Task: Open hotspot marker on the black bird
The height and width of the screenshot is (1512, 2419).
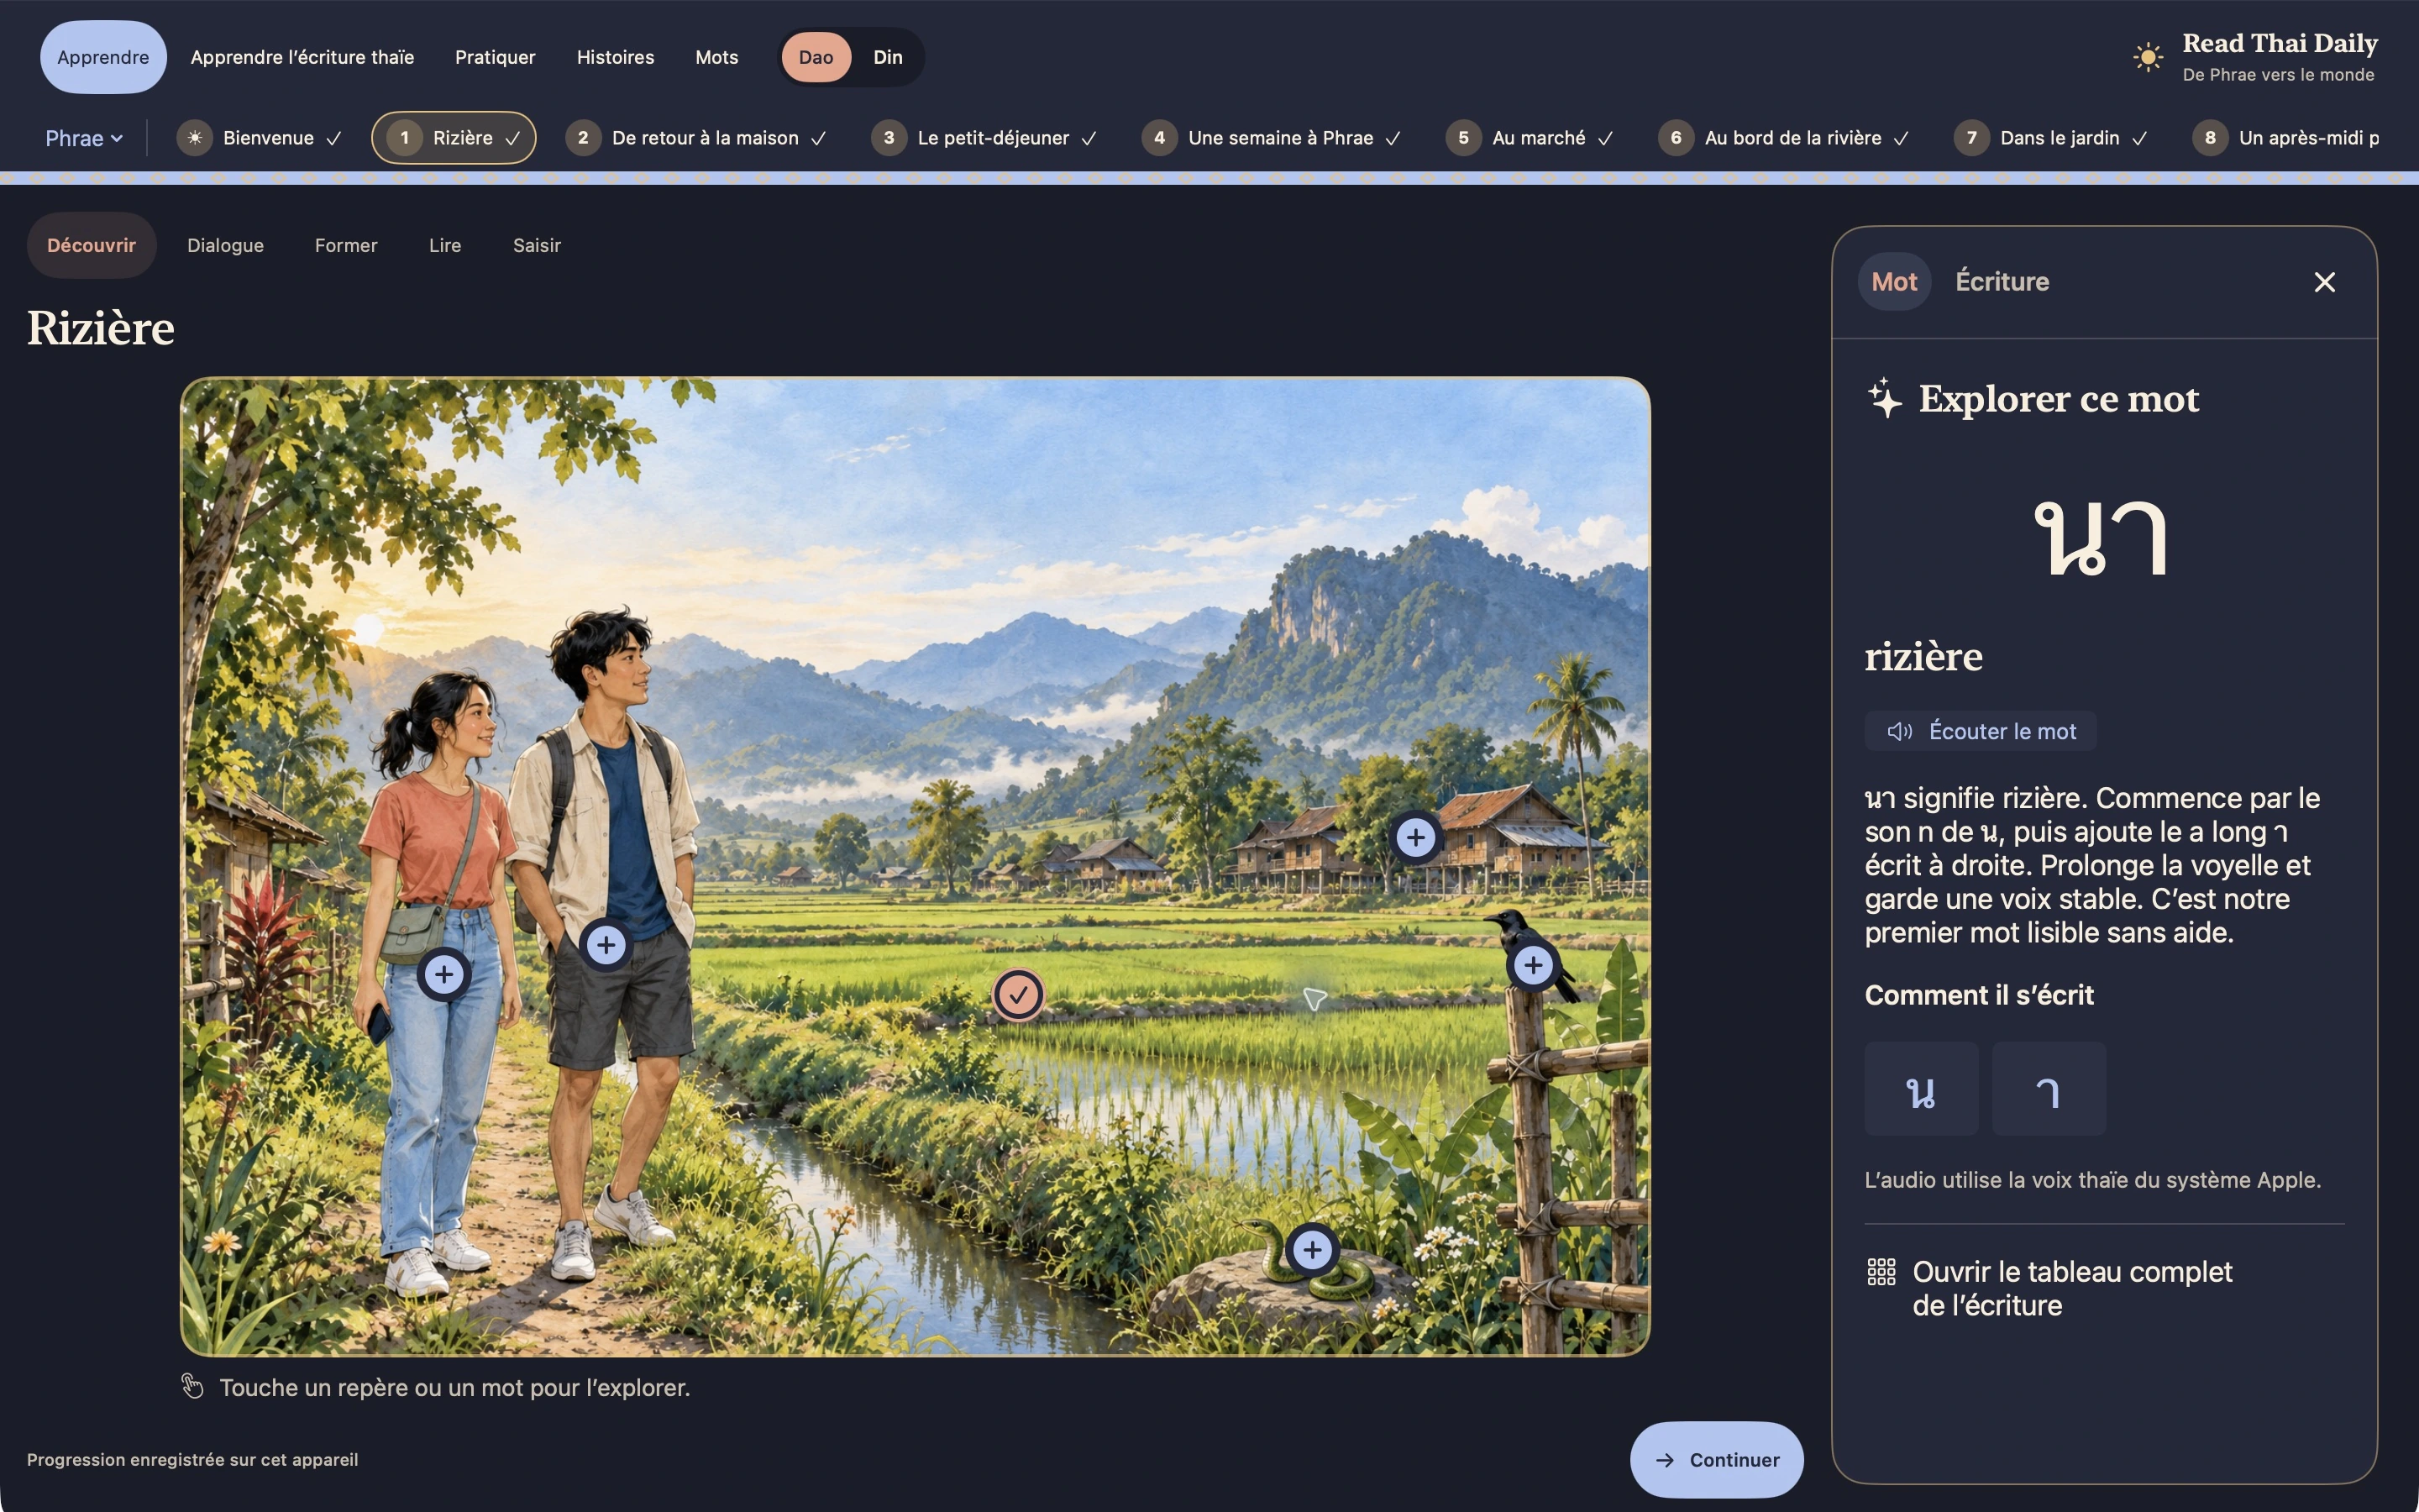Action: tap(1534, 965)
